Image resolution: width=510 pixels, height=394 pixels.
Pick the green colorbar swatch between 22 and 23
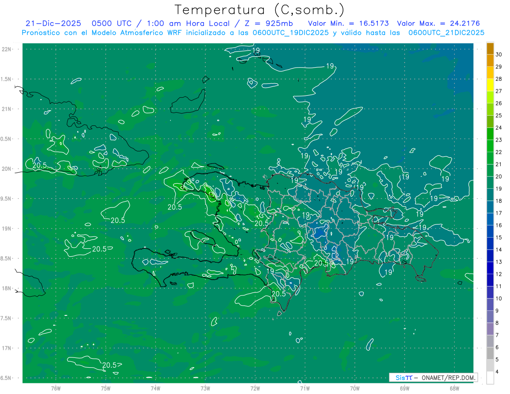click(490, 146)
